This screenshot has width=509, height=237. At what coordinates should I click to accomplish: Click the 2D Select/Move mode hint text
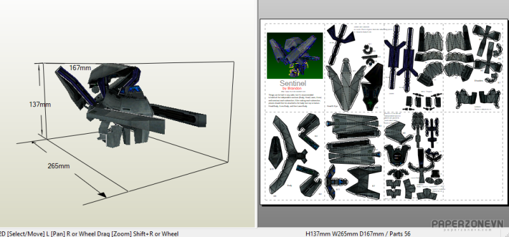(89, 233)
